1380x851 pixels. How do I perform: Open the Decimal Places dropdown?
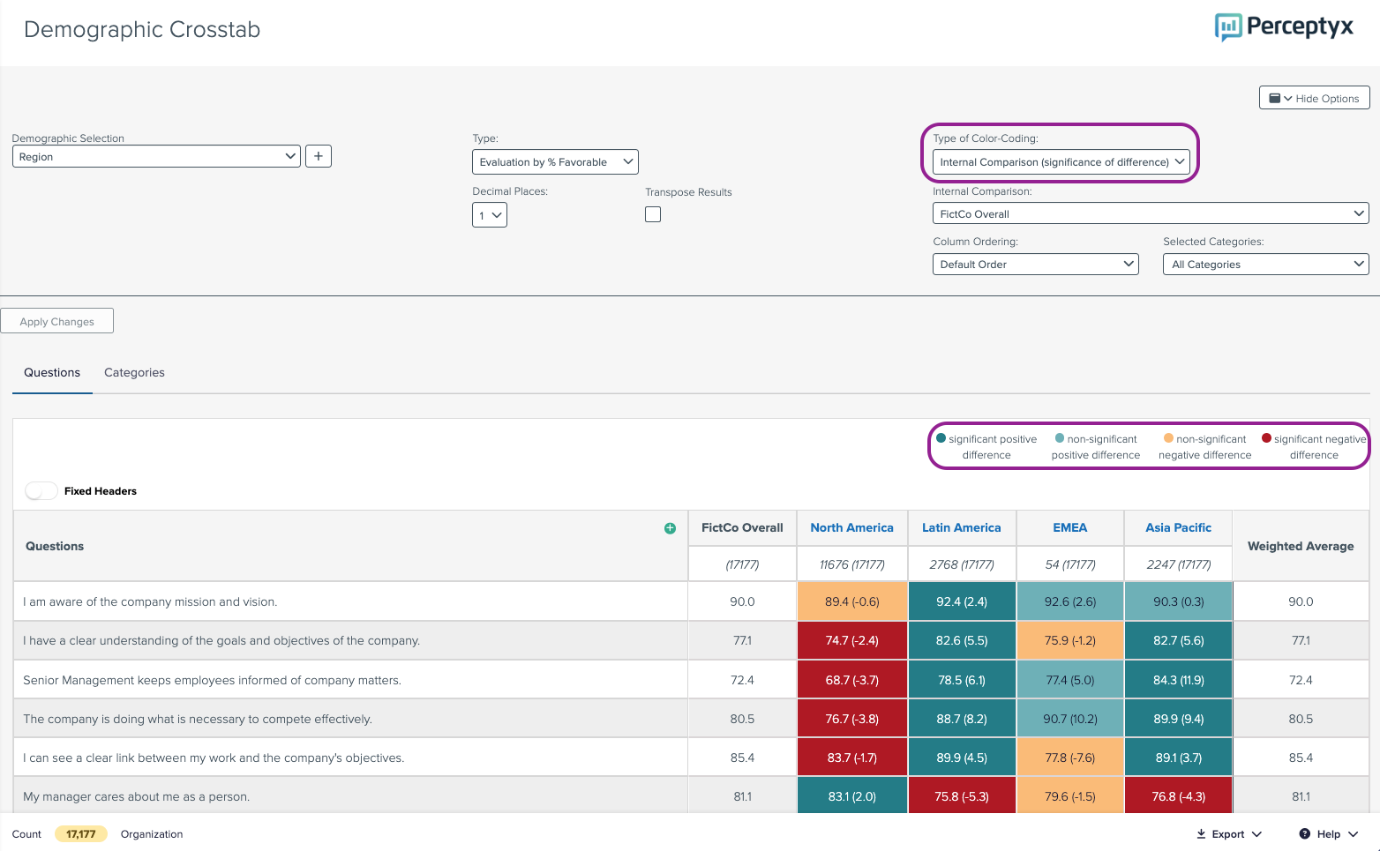[x=490, y=215]
